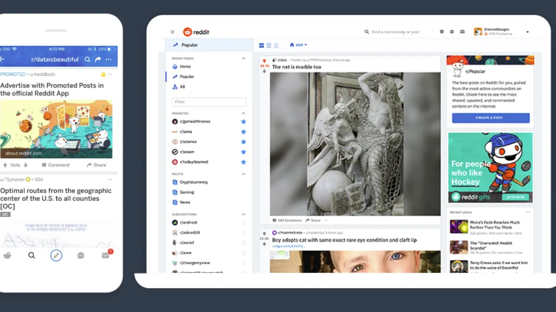This screenshot has height=312, width=556.
Task: Close the desktop sidebar with the X icon
Action: [172, 32]
